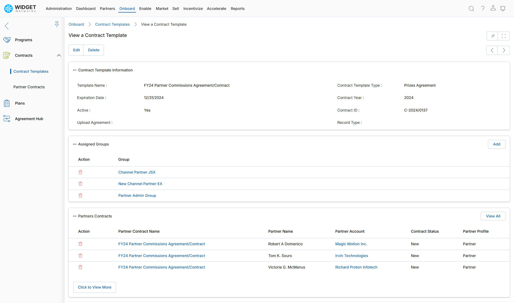Click the search magnifier icon
514x303 pixels.
coord(471,9)
